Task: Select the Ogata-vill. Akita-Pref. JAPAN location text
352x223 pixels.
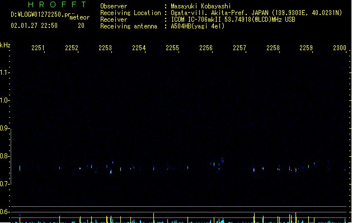Action: (256, 13)
